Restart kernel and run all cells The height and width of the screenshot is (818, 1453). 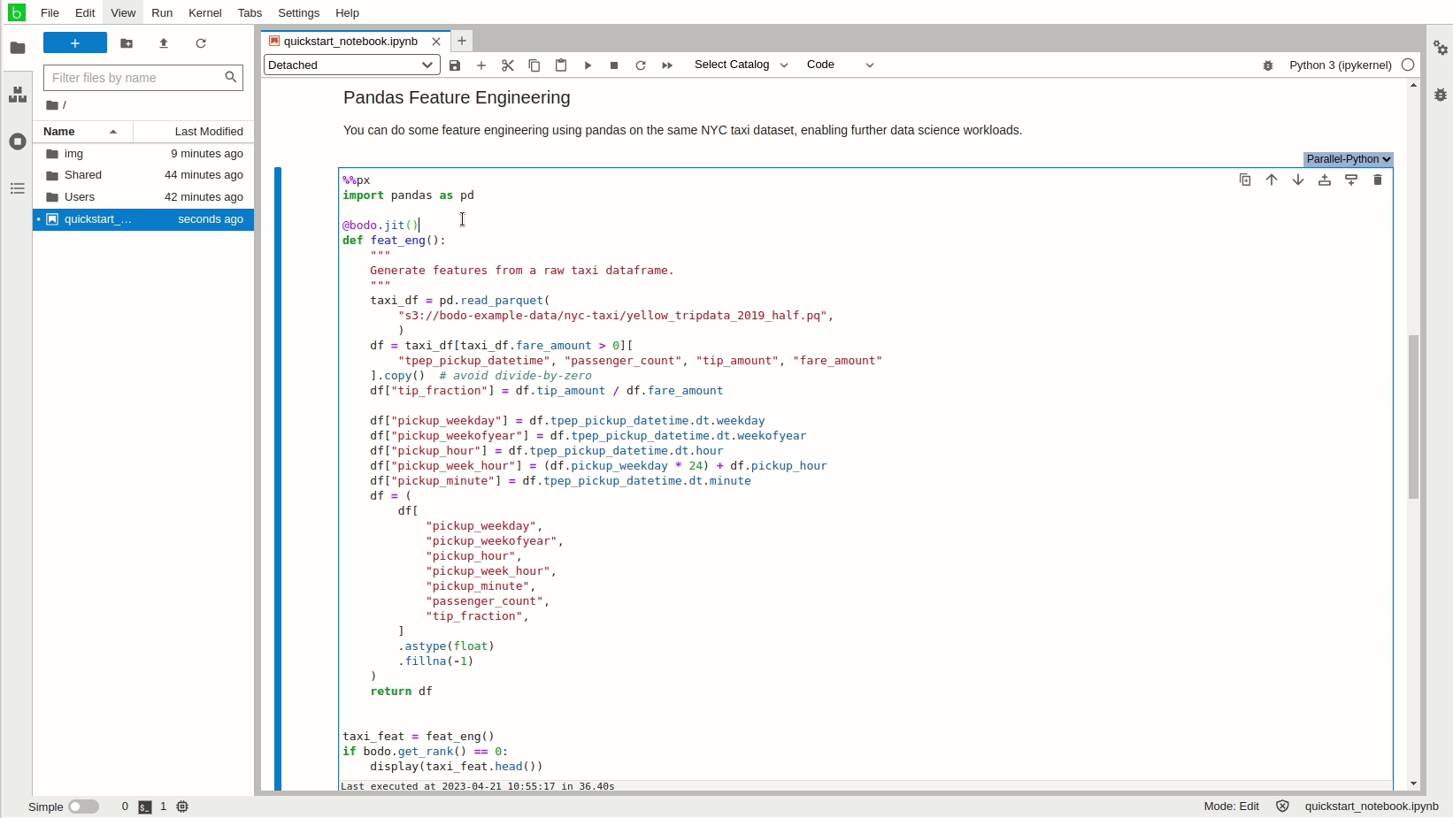pos(667,65)
